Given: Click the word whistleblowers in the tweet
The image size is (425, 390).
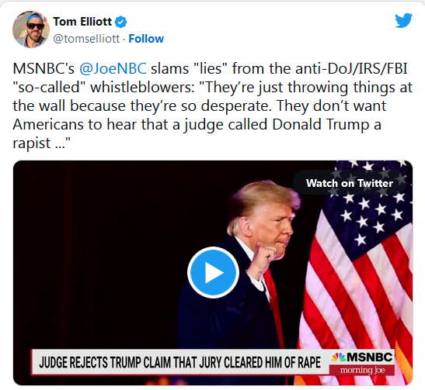Looking at the screenshot, I should pos(142,87).
